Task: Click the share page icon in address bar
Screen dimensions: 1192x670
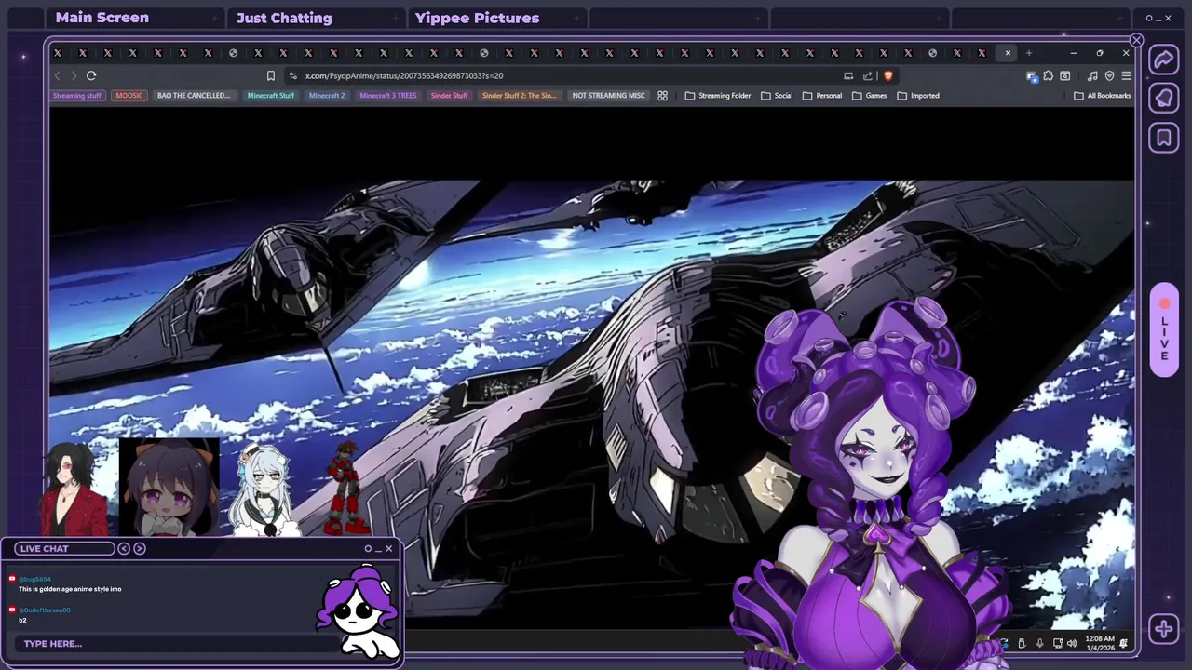Action: click(x=868, y=75)
